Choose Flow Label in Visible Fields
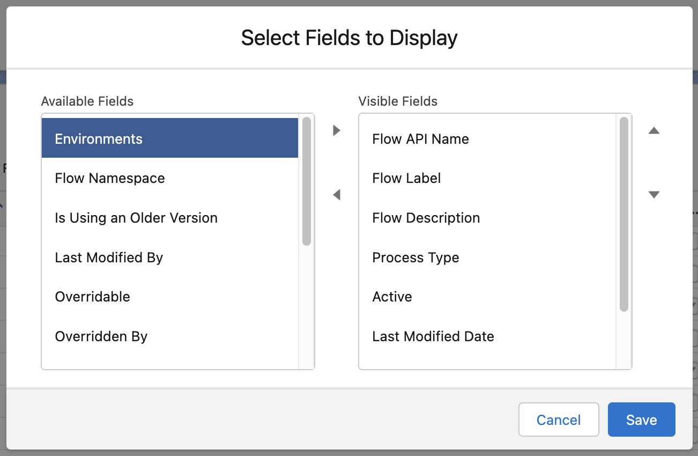The image size is (698, 456). (x=487, y=178)
